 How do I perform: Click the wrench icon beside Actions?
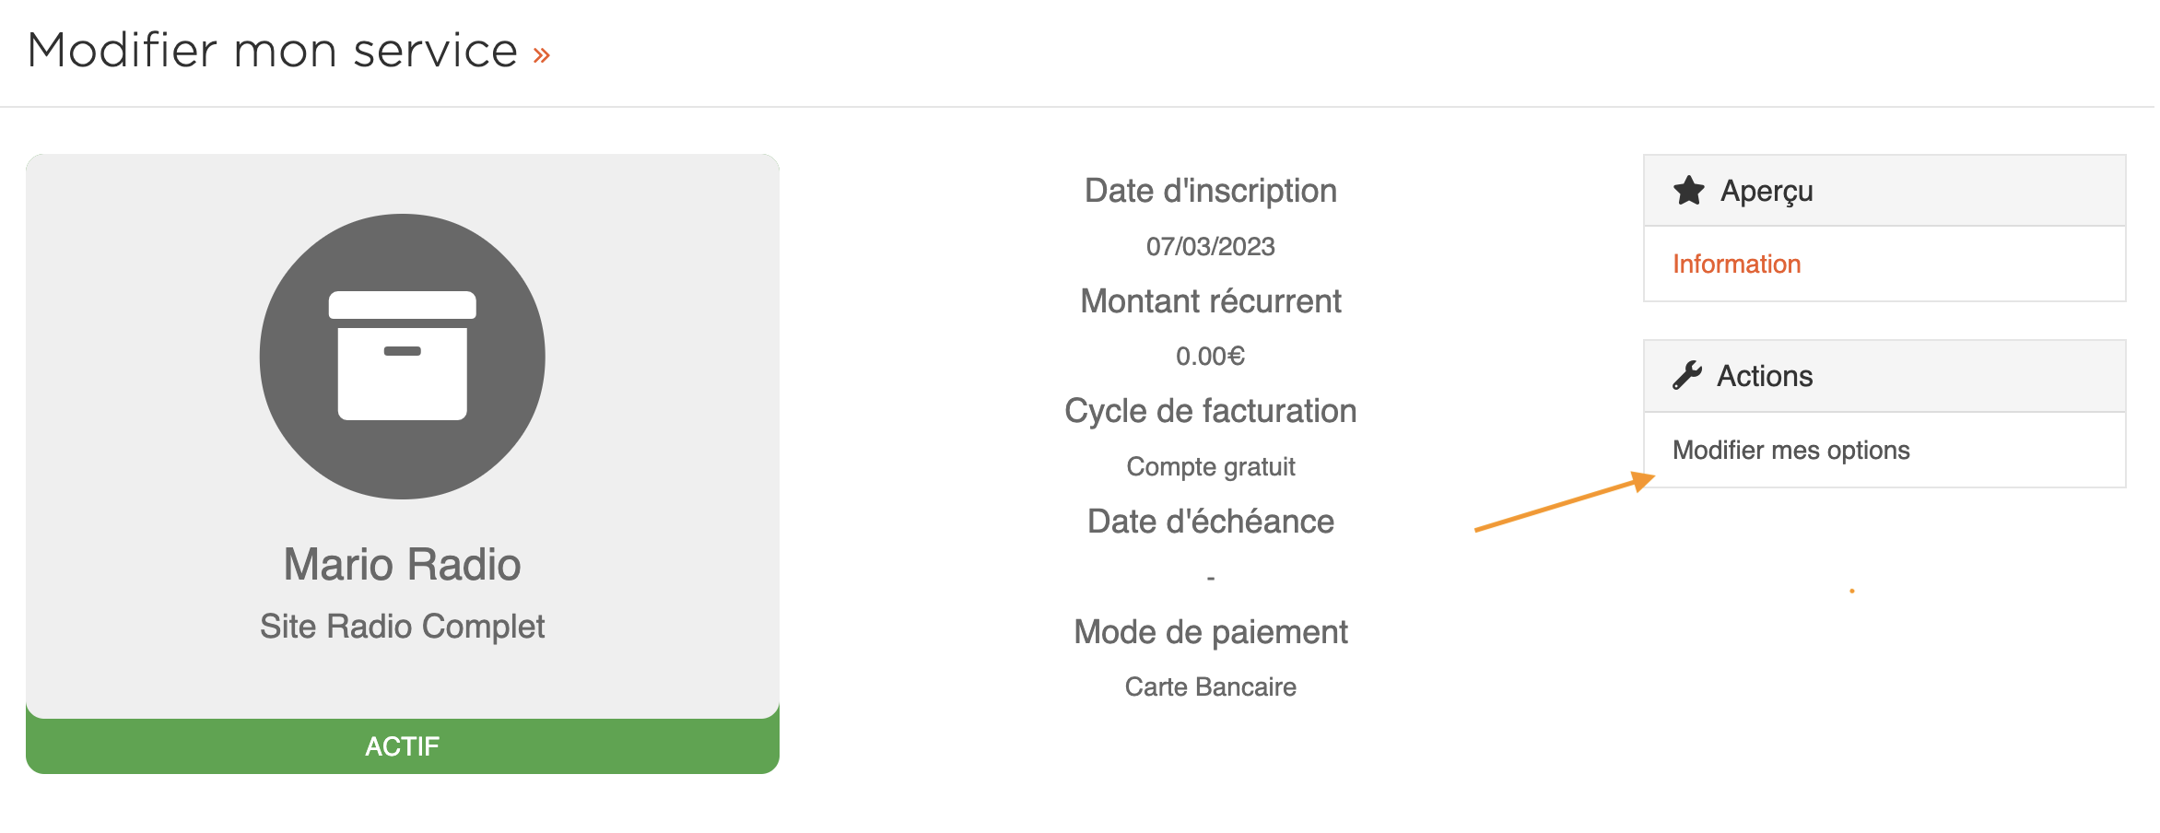pos(1687,375)
